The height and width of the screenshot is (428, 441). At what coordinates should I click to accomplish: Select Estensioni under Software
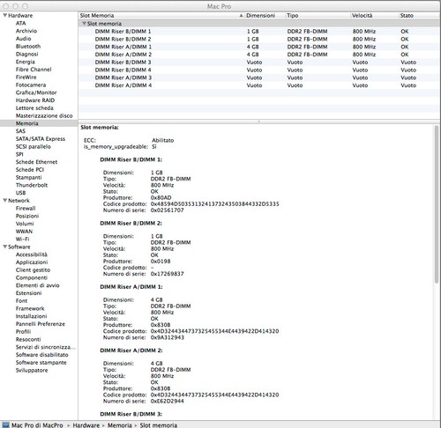[x=28, y=293]
